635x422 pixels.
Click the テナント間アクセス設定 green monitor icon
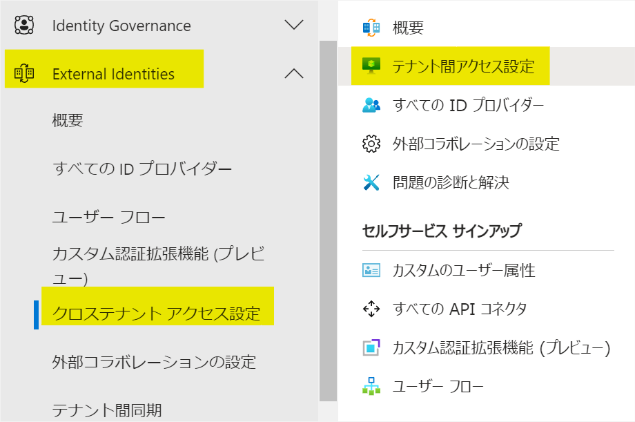[x=371, y=66]
